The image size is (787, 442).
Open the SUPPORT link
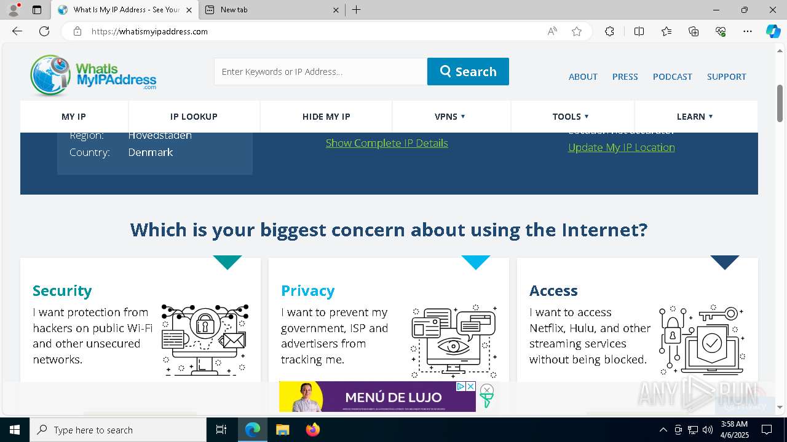pyautogui.click(x=726, y=77)
